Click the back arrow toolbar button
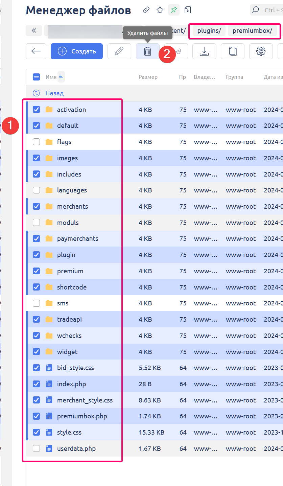The width and height of the screenshot is (283, 486). point(36,51)
